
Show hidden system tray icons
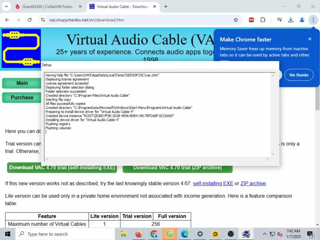coord(265,234)
